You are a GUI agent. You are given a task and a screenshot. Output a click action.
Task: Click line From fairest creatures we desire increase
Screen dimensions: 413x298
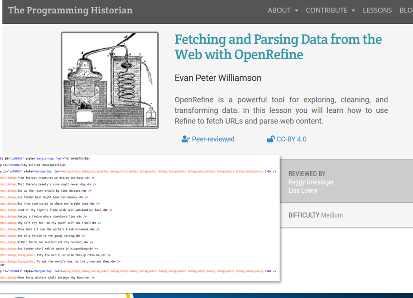click(x=48, y=178)
